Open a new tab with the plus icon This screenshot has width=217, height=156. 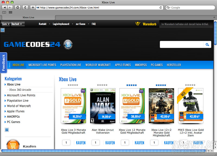pyautogui.click(x=214, y=17)
